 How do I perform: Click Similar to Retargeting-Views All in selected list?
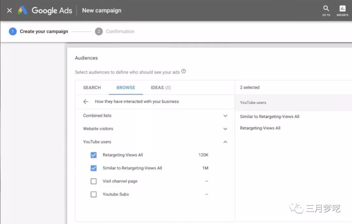[x=270, y=117]
